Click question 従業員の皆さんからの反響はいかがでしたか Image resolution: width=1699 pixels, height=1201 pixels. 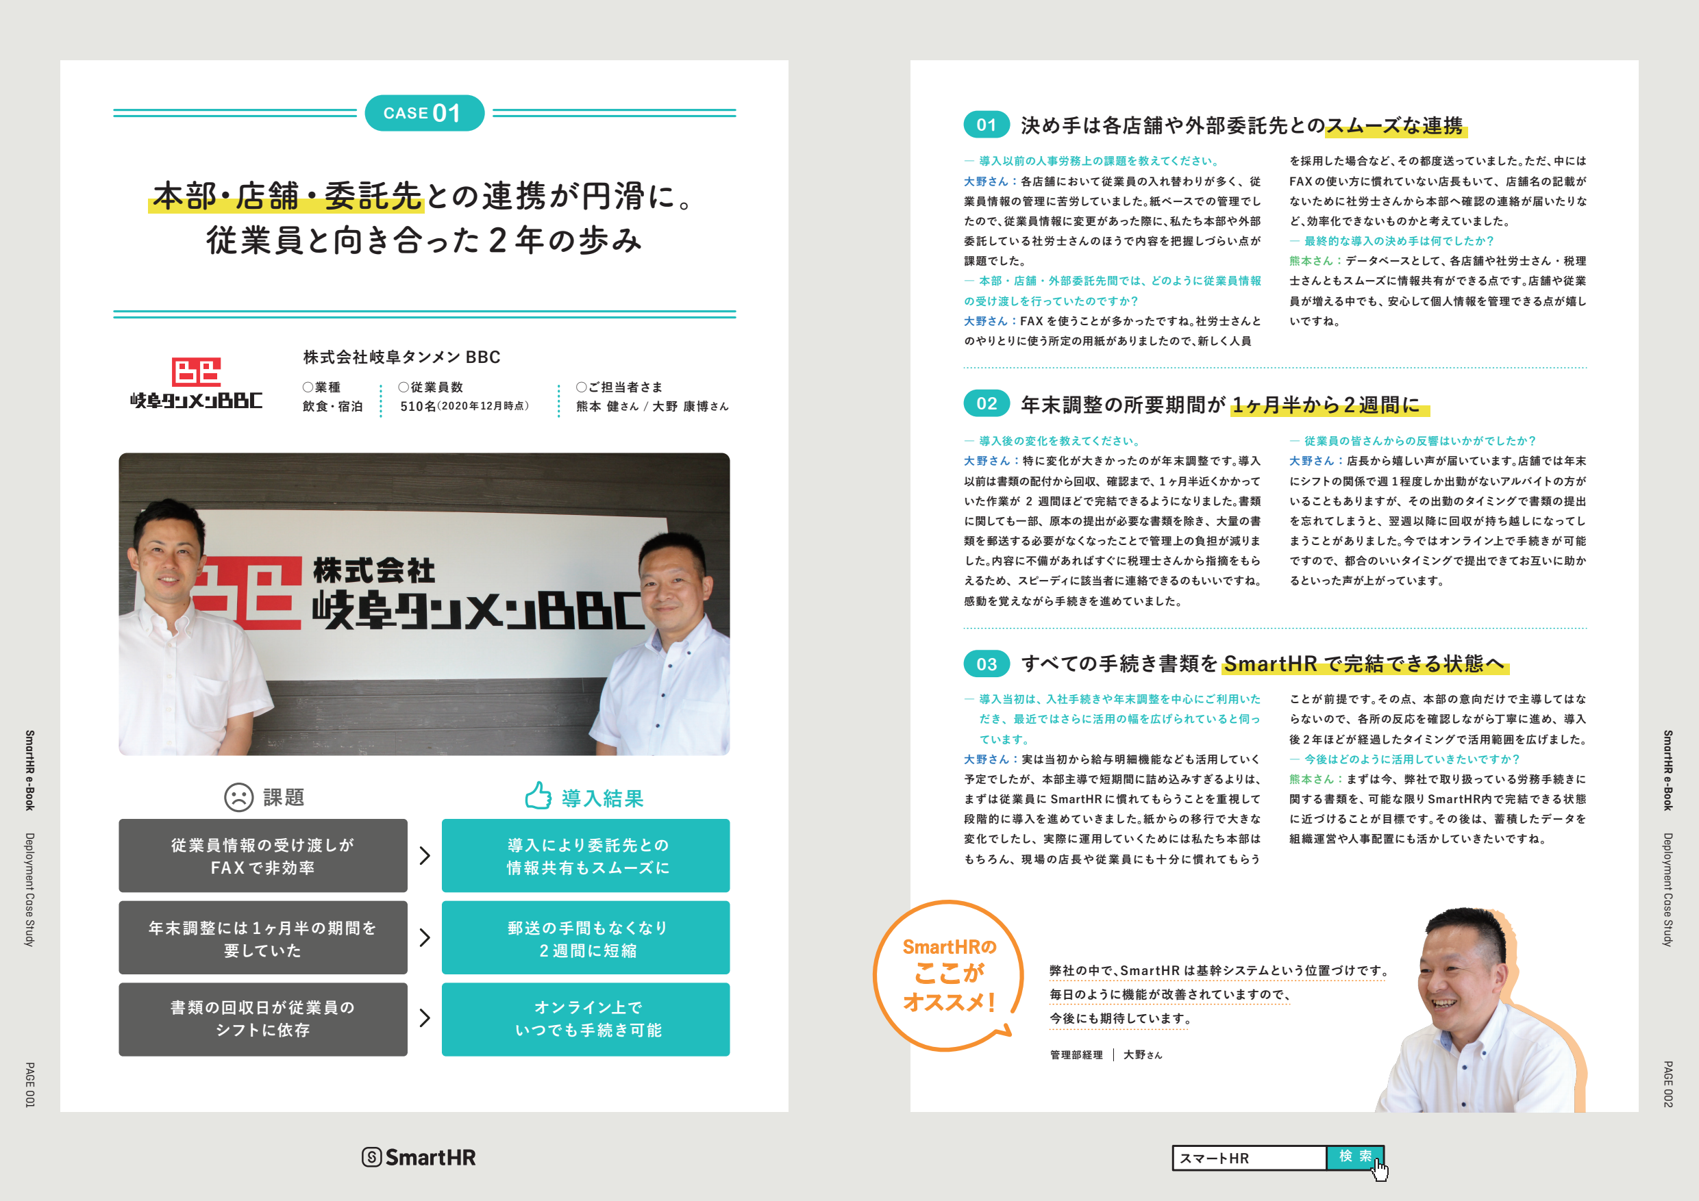[x=1413, y=441]
